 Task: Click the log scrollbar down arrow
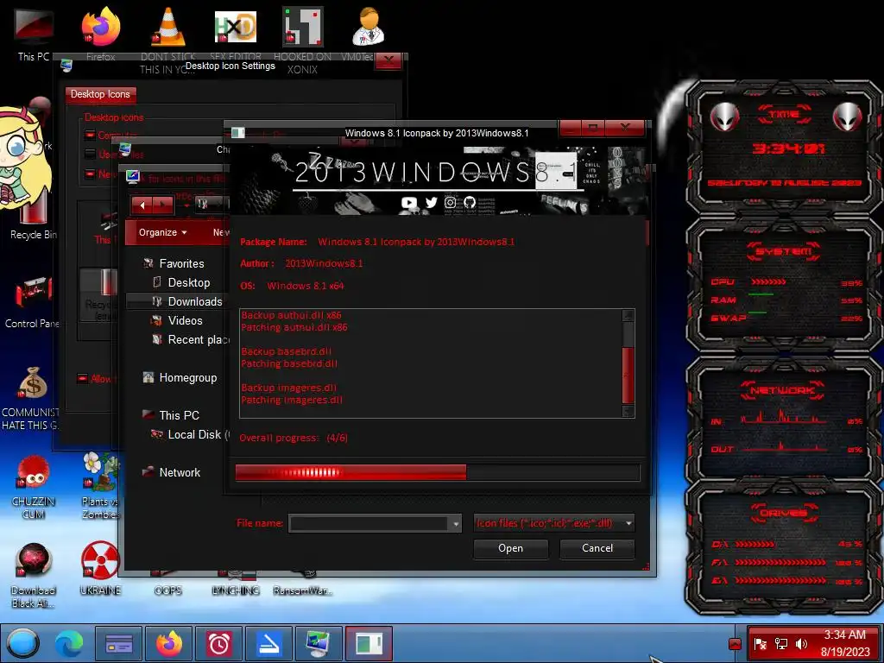[x=628, y=411]
